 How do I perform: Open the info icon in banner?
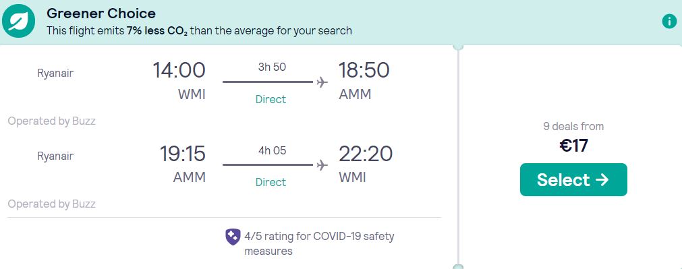(669, 22)
